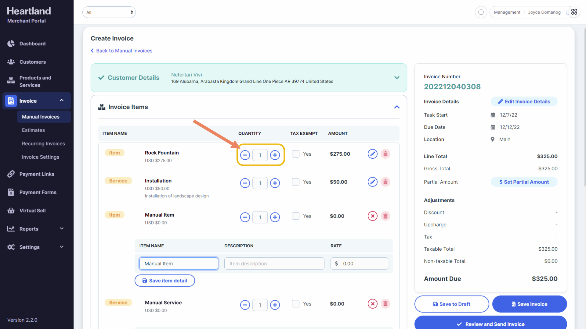Click the Item description input field
586x329 pixels.
coord(274,264)
